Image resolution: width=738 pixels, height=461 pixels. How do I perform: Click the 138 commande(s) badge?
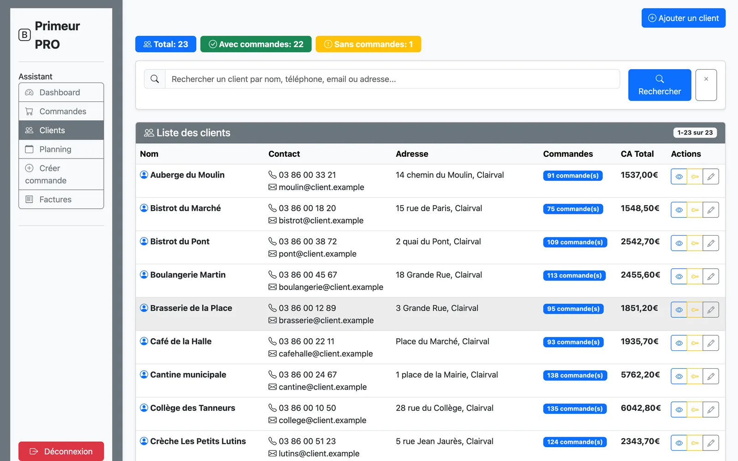(x=575, y=375)
